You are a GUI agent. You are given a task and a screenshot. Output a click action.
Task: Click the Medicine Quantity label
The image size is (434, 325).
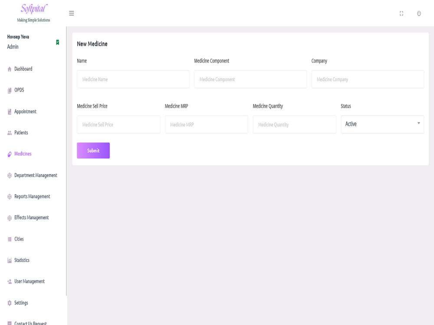coord(268,106)
